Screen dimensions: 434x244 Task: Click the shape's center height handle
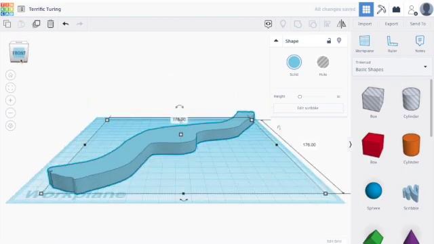181,134
